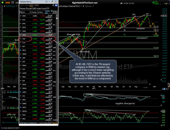
Task: Close the Wilder's RSI indicator pane
Action: (x=4, y=108)
